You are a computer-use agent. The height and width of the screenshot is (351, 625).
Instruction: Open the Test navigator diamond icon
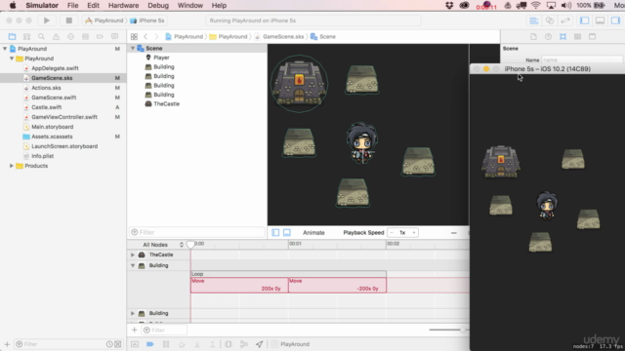click(70, 37)
